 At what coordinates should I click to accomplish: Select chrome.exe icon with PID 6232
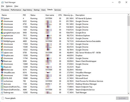2,21
